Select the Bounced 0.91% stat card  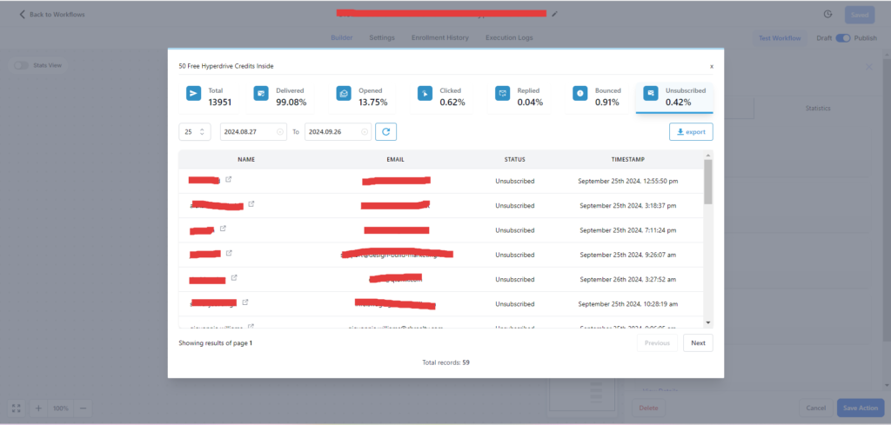pos(598,97)
